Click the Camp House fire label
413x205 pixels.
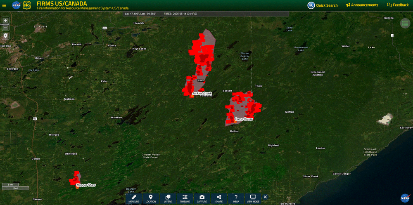click(244, 119)
